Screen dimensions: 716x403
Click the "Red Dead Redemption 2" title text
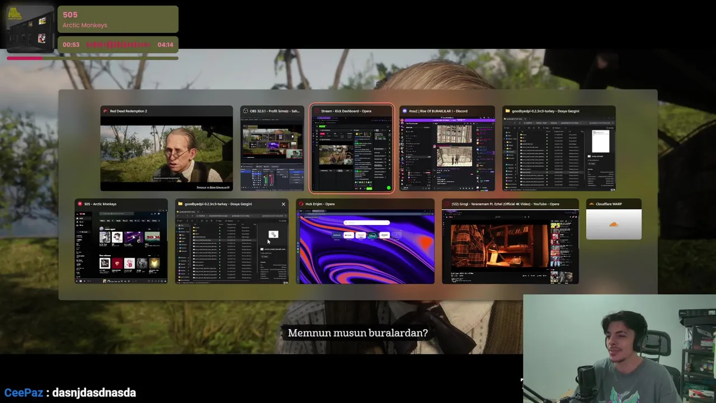128,111
